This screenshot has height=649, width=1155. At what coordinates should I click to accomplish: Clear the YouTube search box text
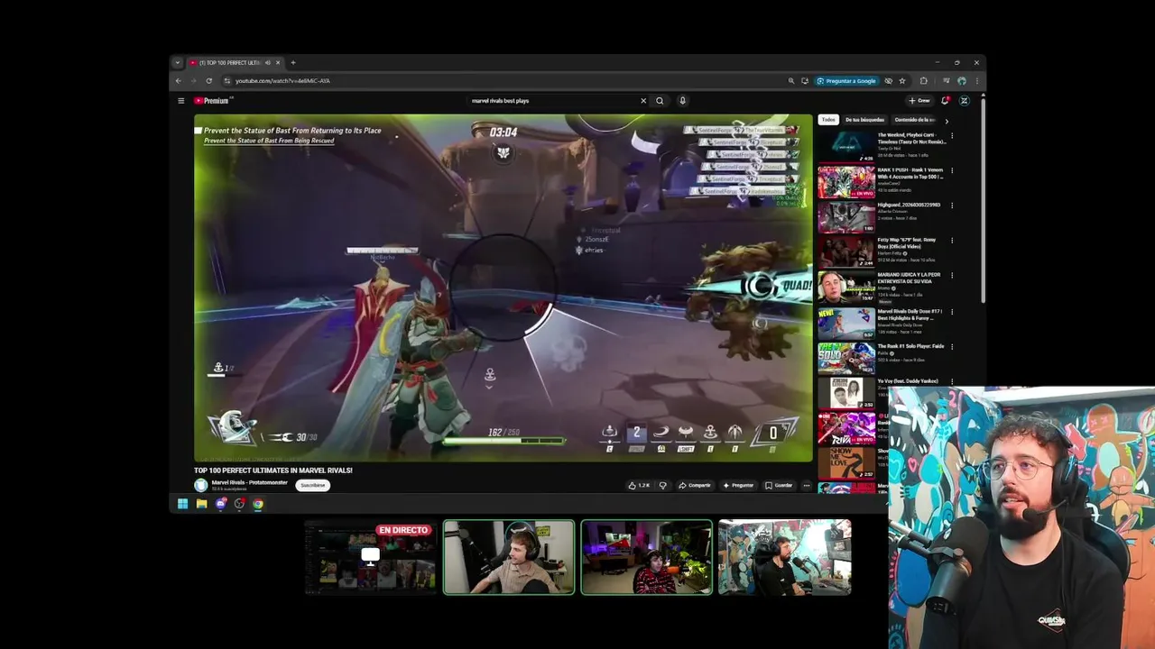point(643,101)
